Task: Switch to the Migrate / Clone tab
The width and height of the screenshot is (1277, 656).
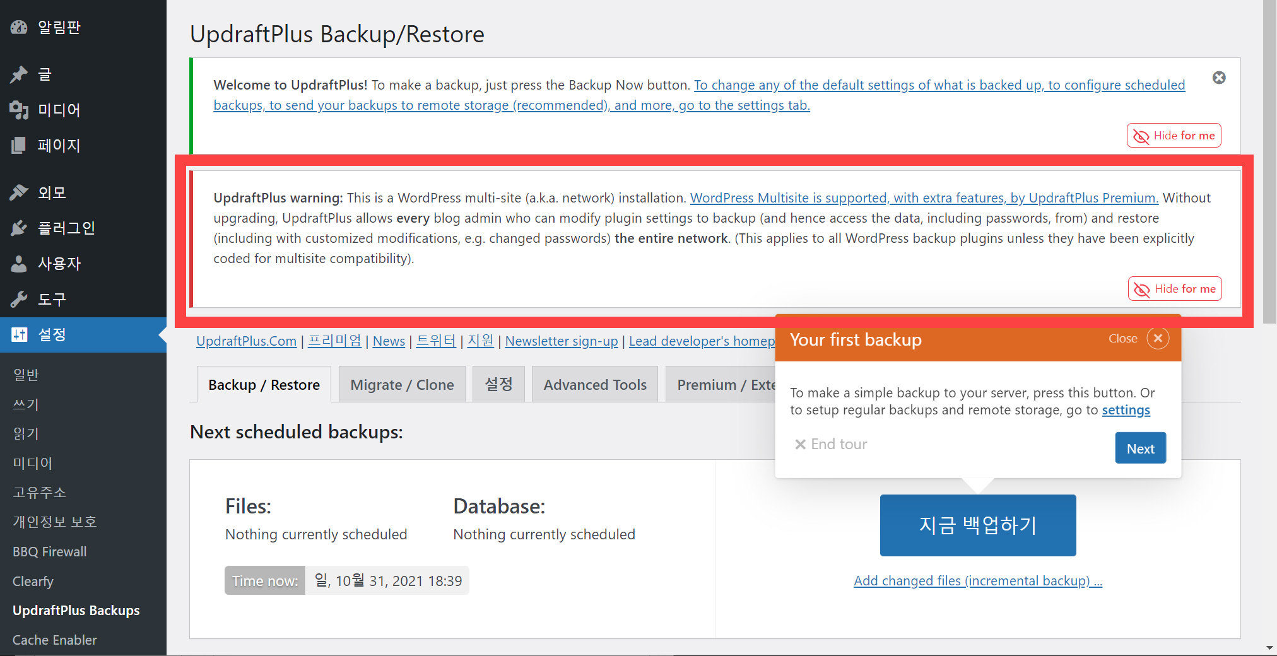Action: (402, 384)
